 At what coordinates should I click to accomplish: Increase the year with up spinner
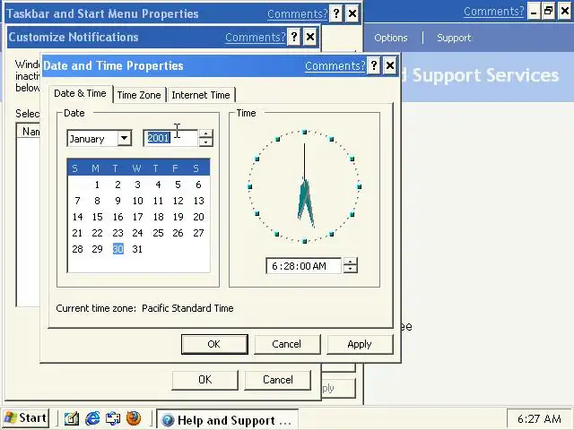pyautogui.click(x=205, y=133)
